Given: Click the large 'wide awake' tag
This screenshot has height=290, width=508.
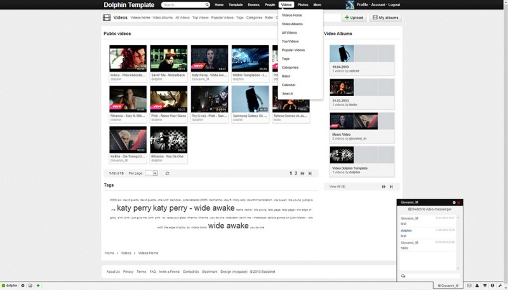Looking at the screenshot, I should [x=229, y=226].
